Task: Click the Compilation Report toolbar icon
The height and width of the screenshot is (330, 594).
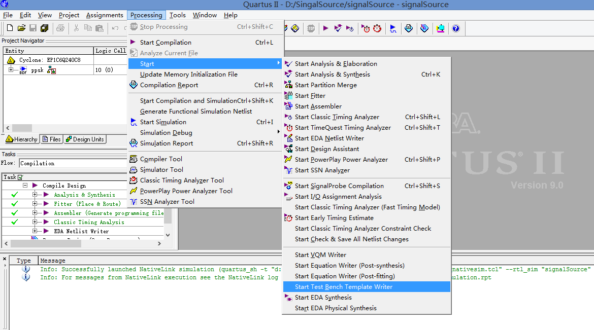Action: coord(409,28)
